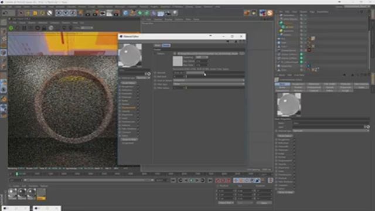Toggle the Live Viewer camera lock icon
Image resolution: width=375 pixels, height=211 pixels.
pyautogui.click(x=44, y=28)
